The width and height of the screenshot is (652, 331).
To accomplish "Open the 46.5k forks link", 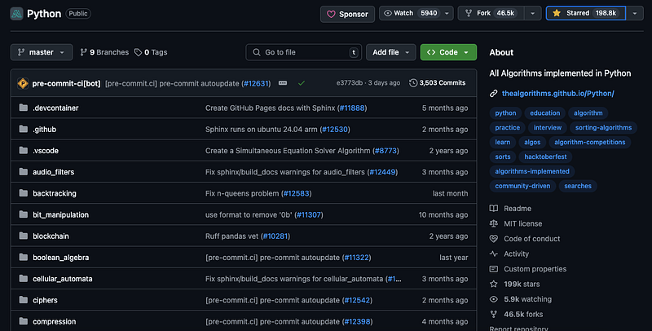I will (523, 315).
